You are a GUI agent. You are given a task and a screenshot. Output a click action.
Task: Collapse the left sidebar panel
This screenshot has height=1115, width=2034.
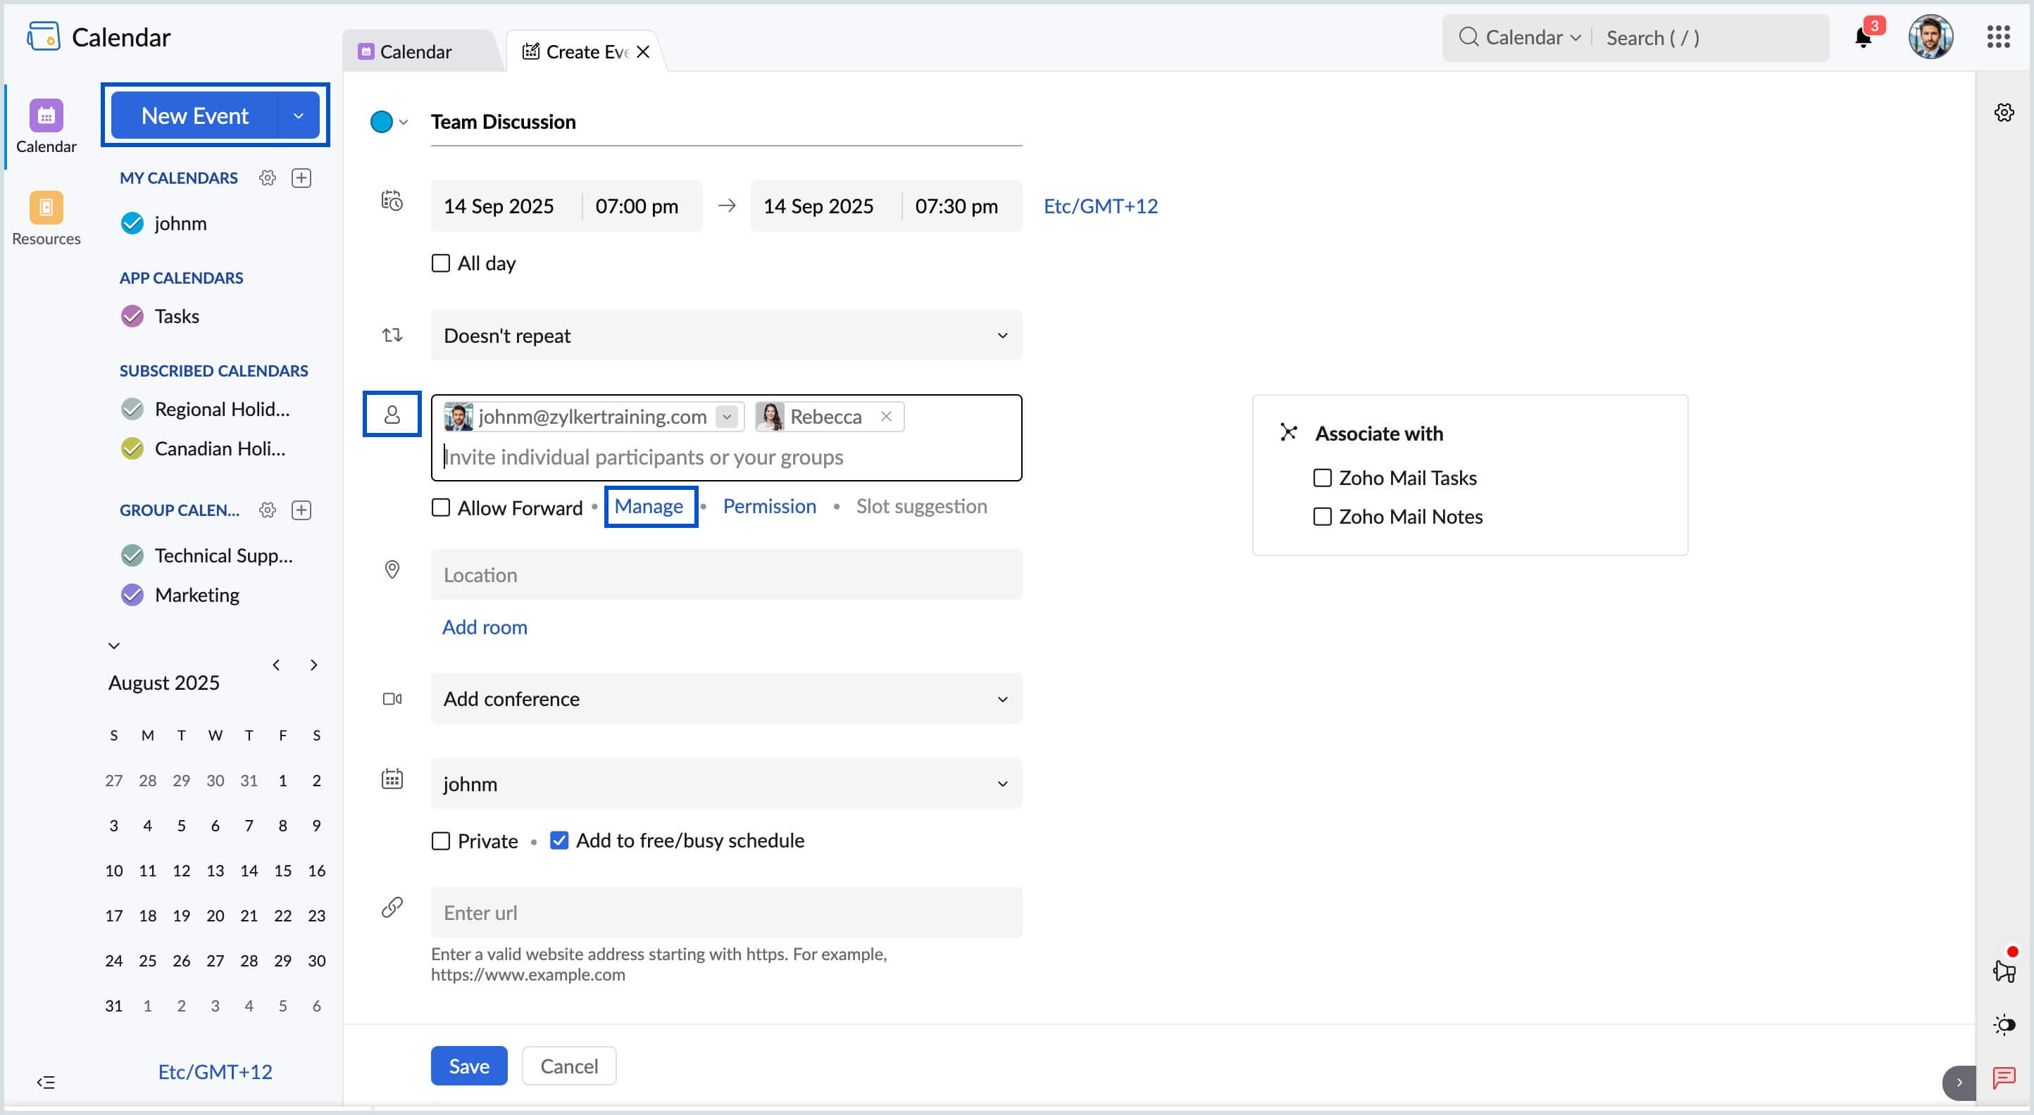(x=46, y=1082)
